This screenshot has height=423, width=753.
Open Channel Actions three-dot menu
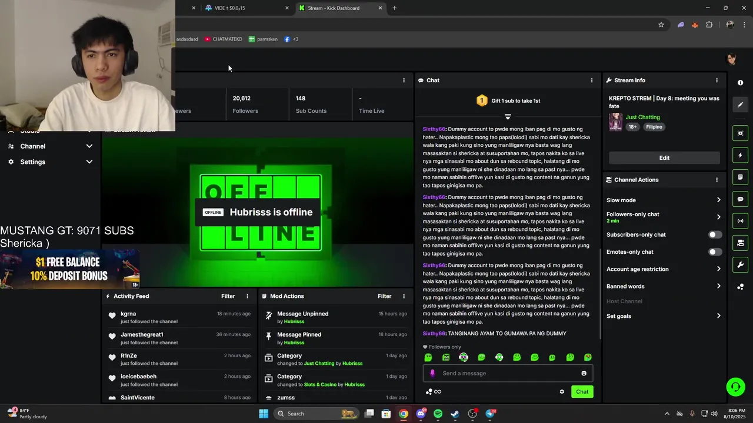pos(717,180)
